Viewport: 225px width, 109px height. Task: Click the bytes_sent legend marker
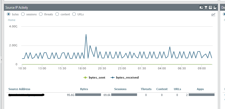85,78
